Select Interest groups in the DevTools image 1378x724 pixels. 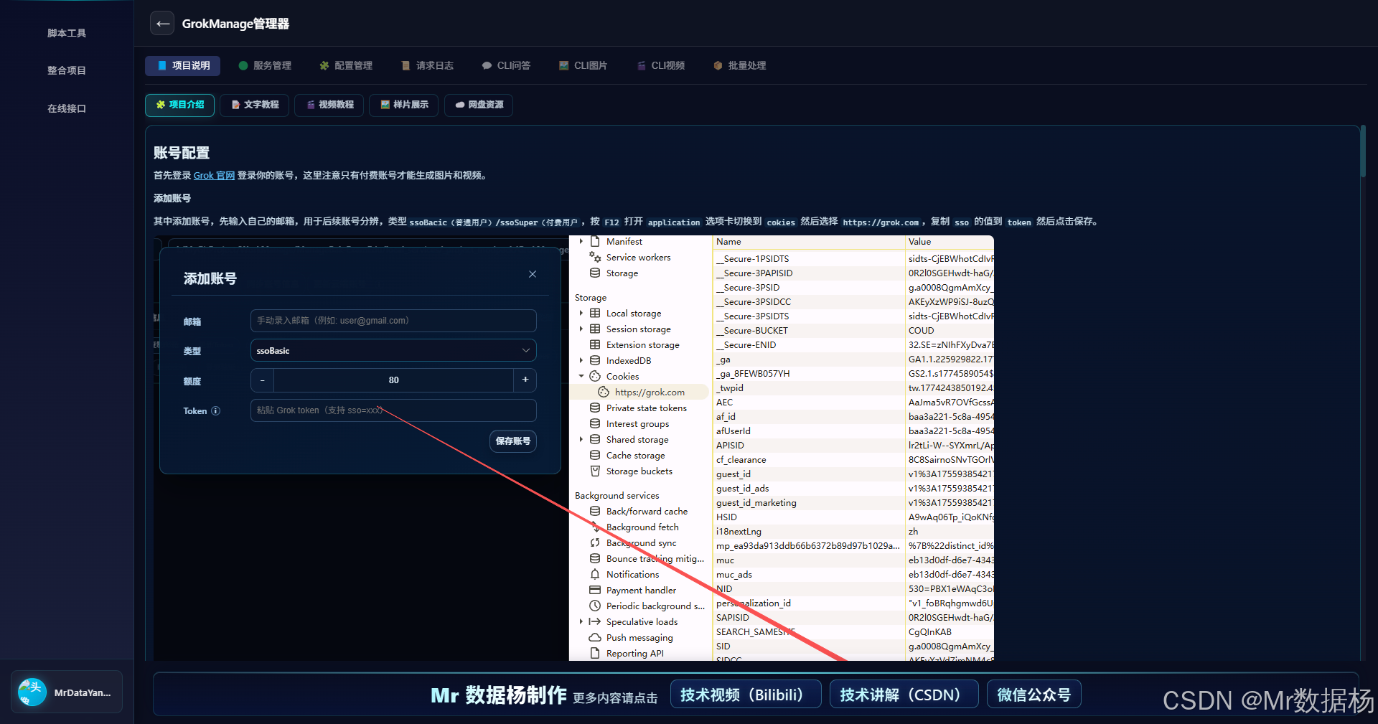pos(637,424)
